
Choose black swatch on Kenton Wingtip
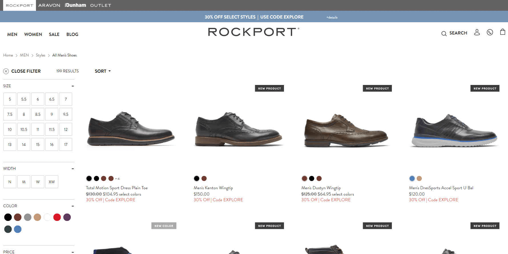point(197,178)
